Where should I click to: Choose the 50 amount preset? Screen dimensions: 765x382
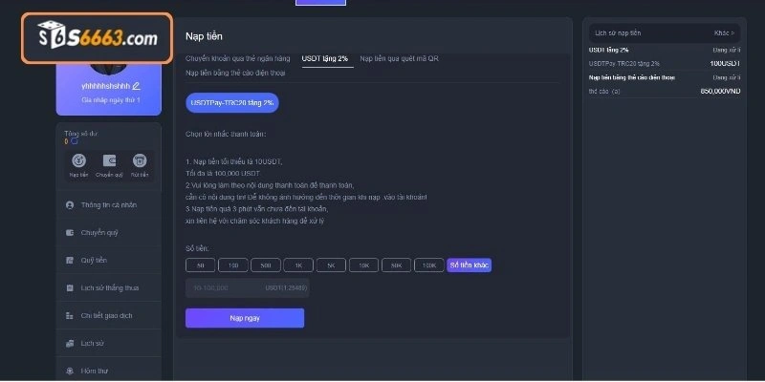coord(200,265)
